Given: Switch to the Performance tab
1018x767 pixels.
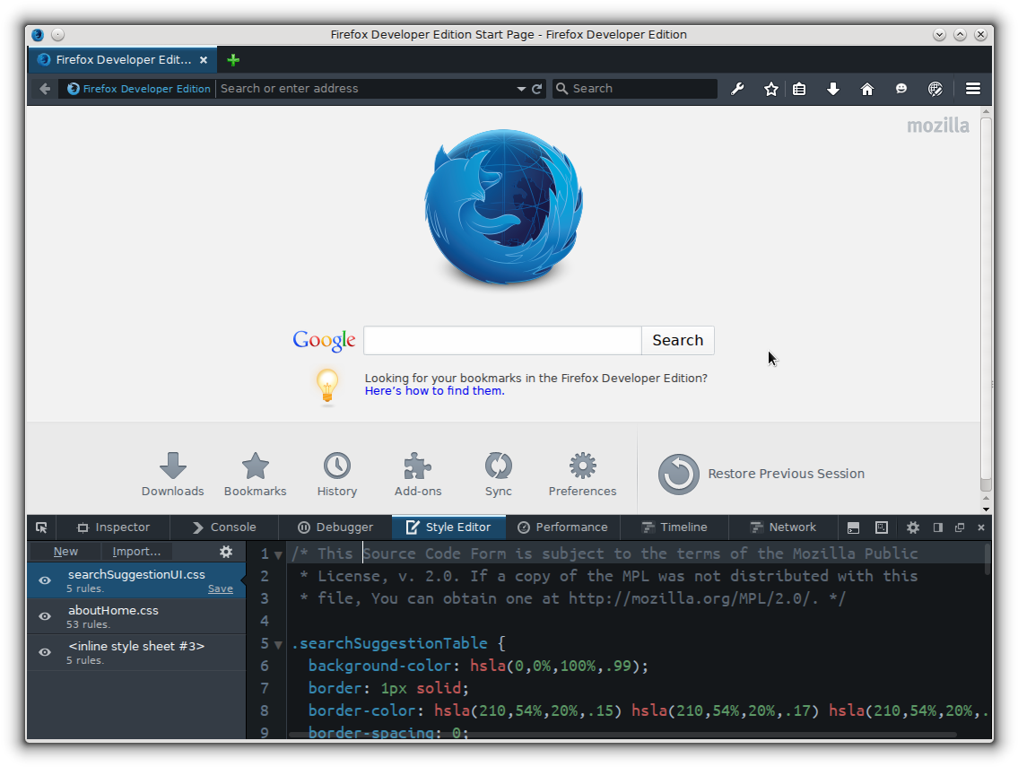Looking at the screenshot, I should (563, 527).
